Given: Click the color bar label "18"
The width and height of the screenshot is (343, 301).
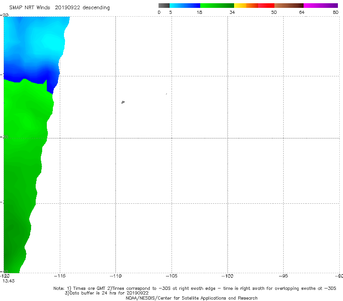Looking at the screenshot, I should click(x=199, y=12).
